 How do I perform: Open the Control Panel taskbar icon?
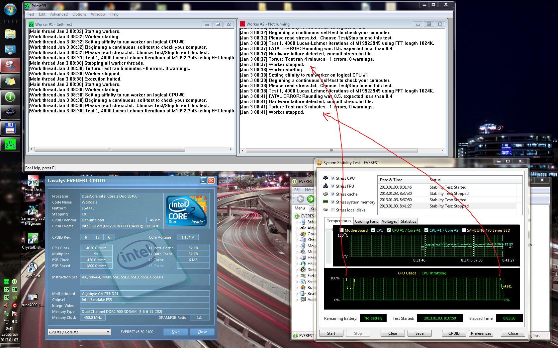10,50
